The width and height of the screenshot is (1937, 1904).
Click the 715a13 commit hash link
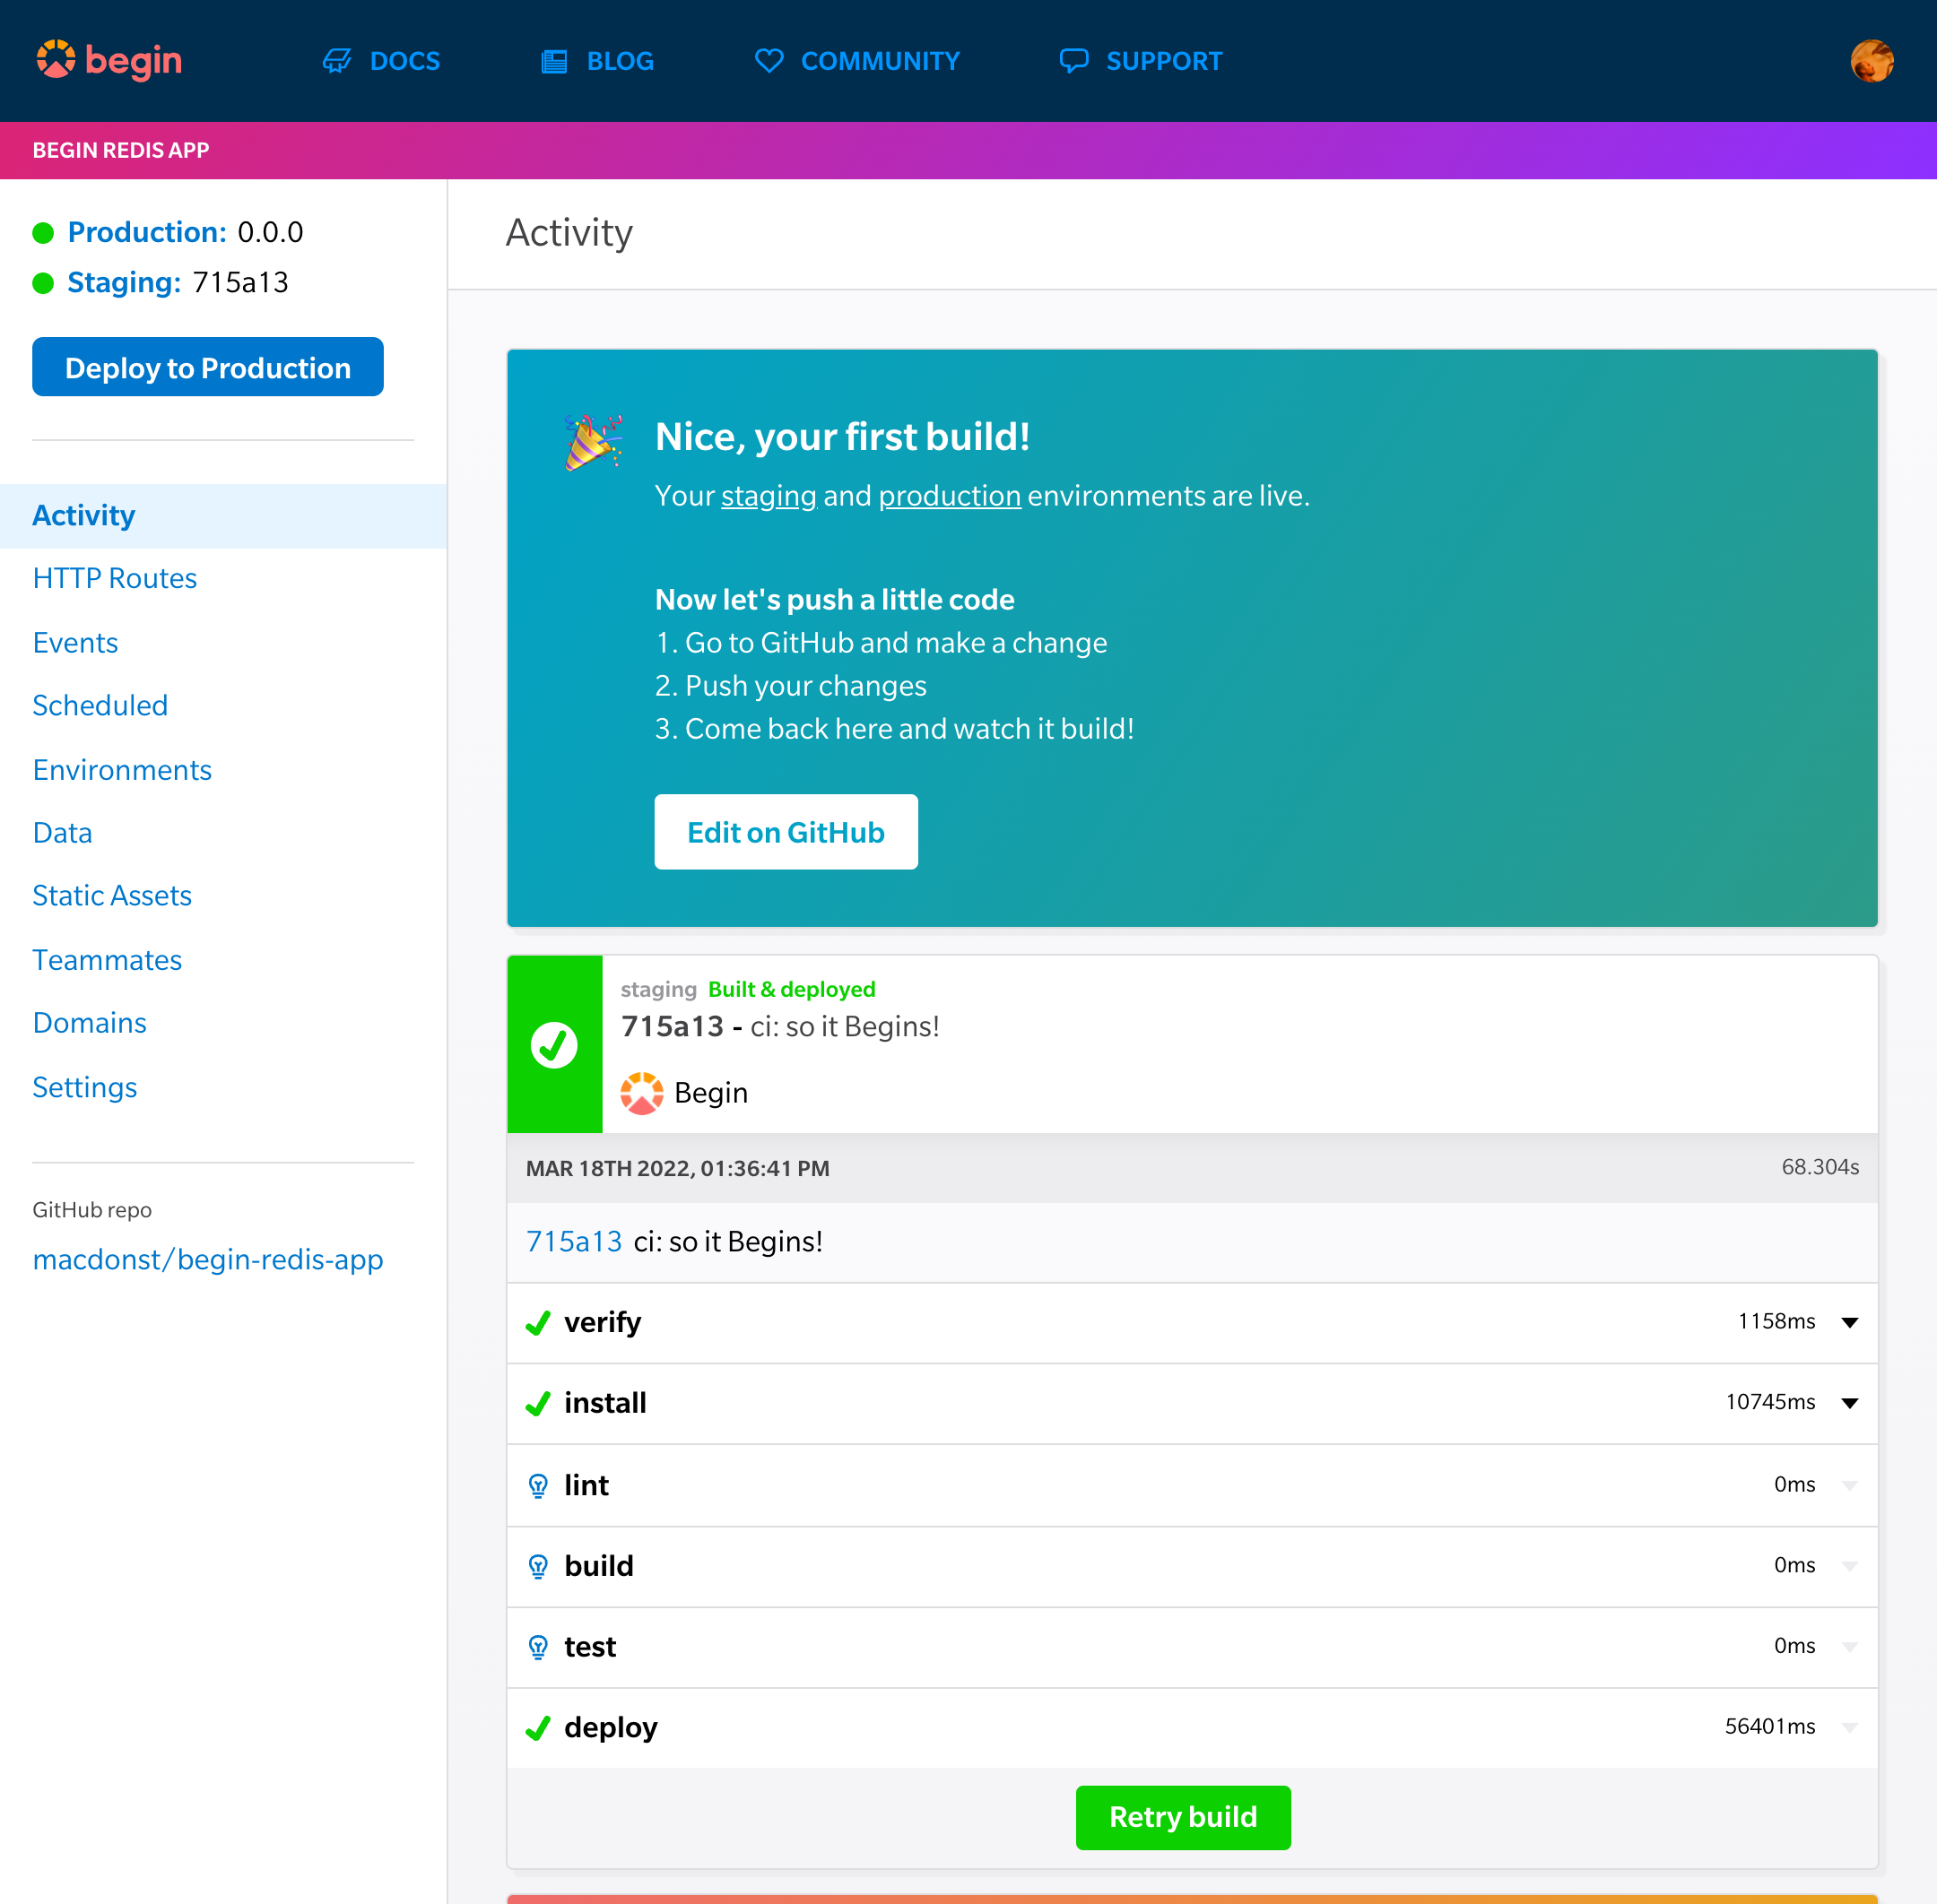pyautogui.click(x=574, y=1240)
